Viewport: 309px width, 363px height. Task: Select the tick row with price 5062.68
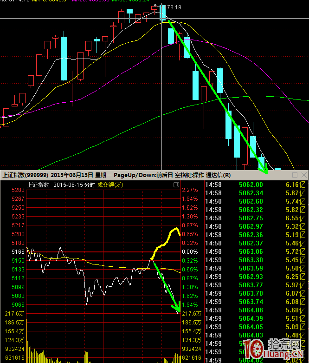(x=255, y=201)
